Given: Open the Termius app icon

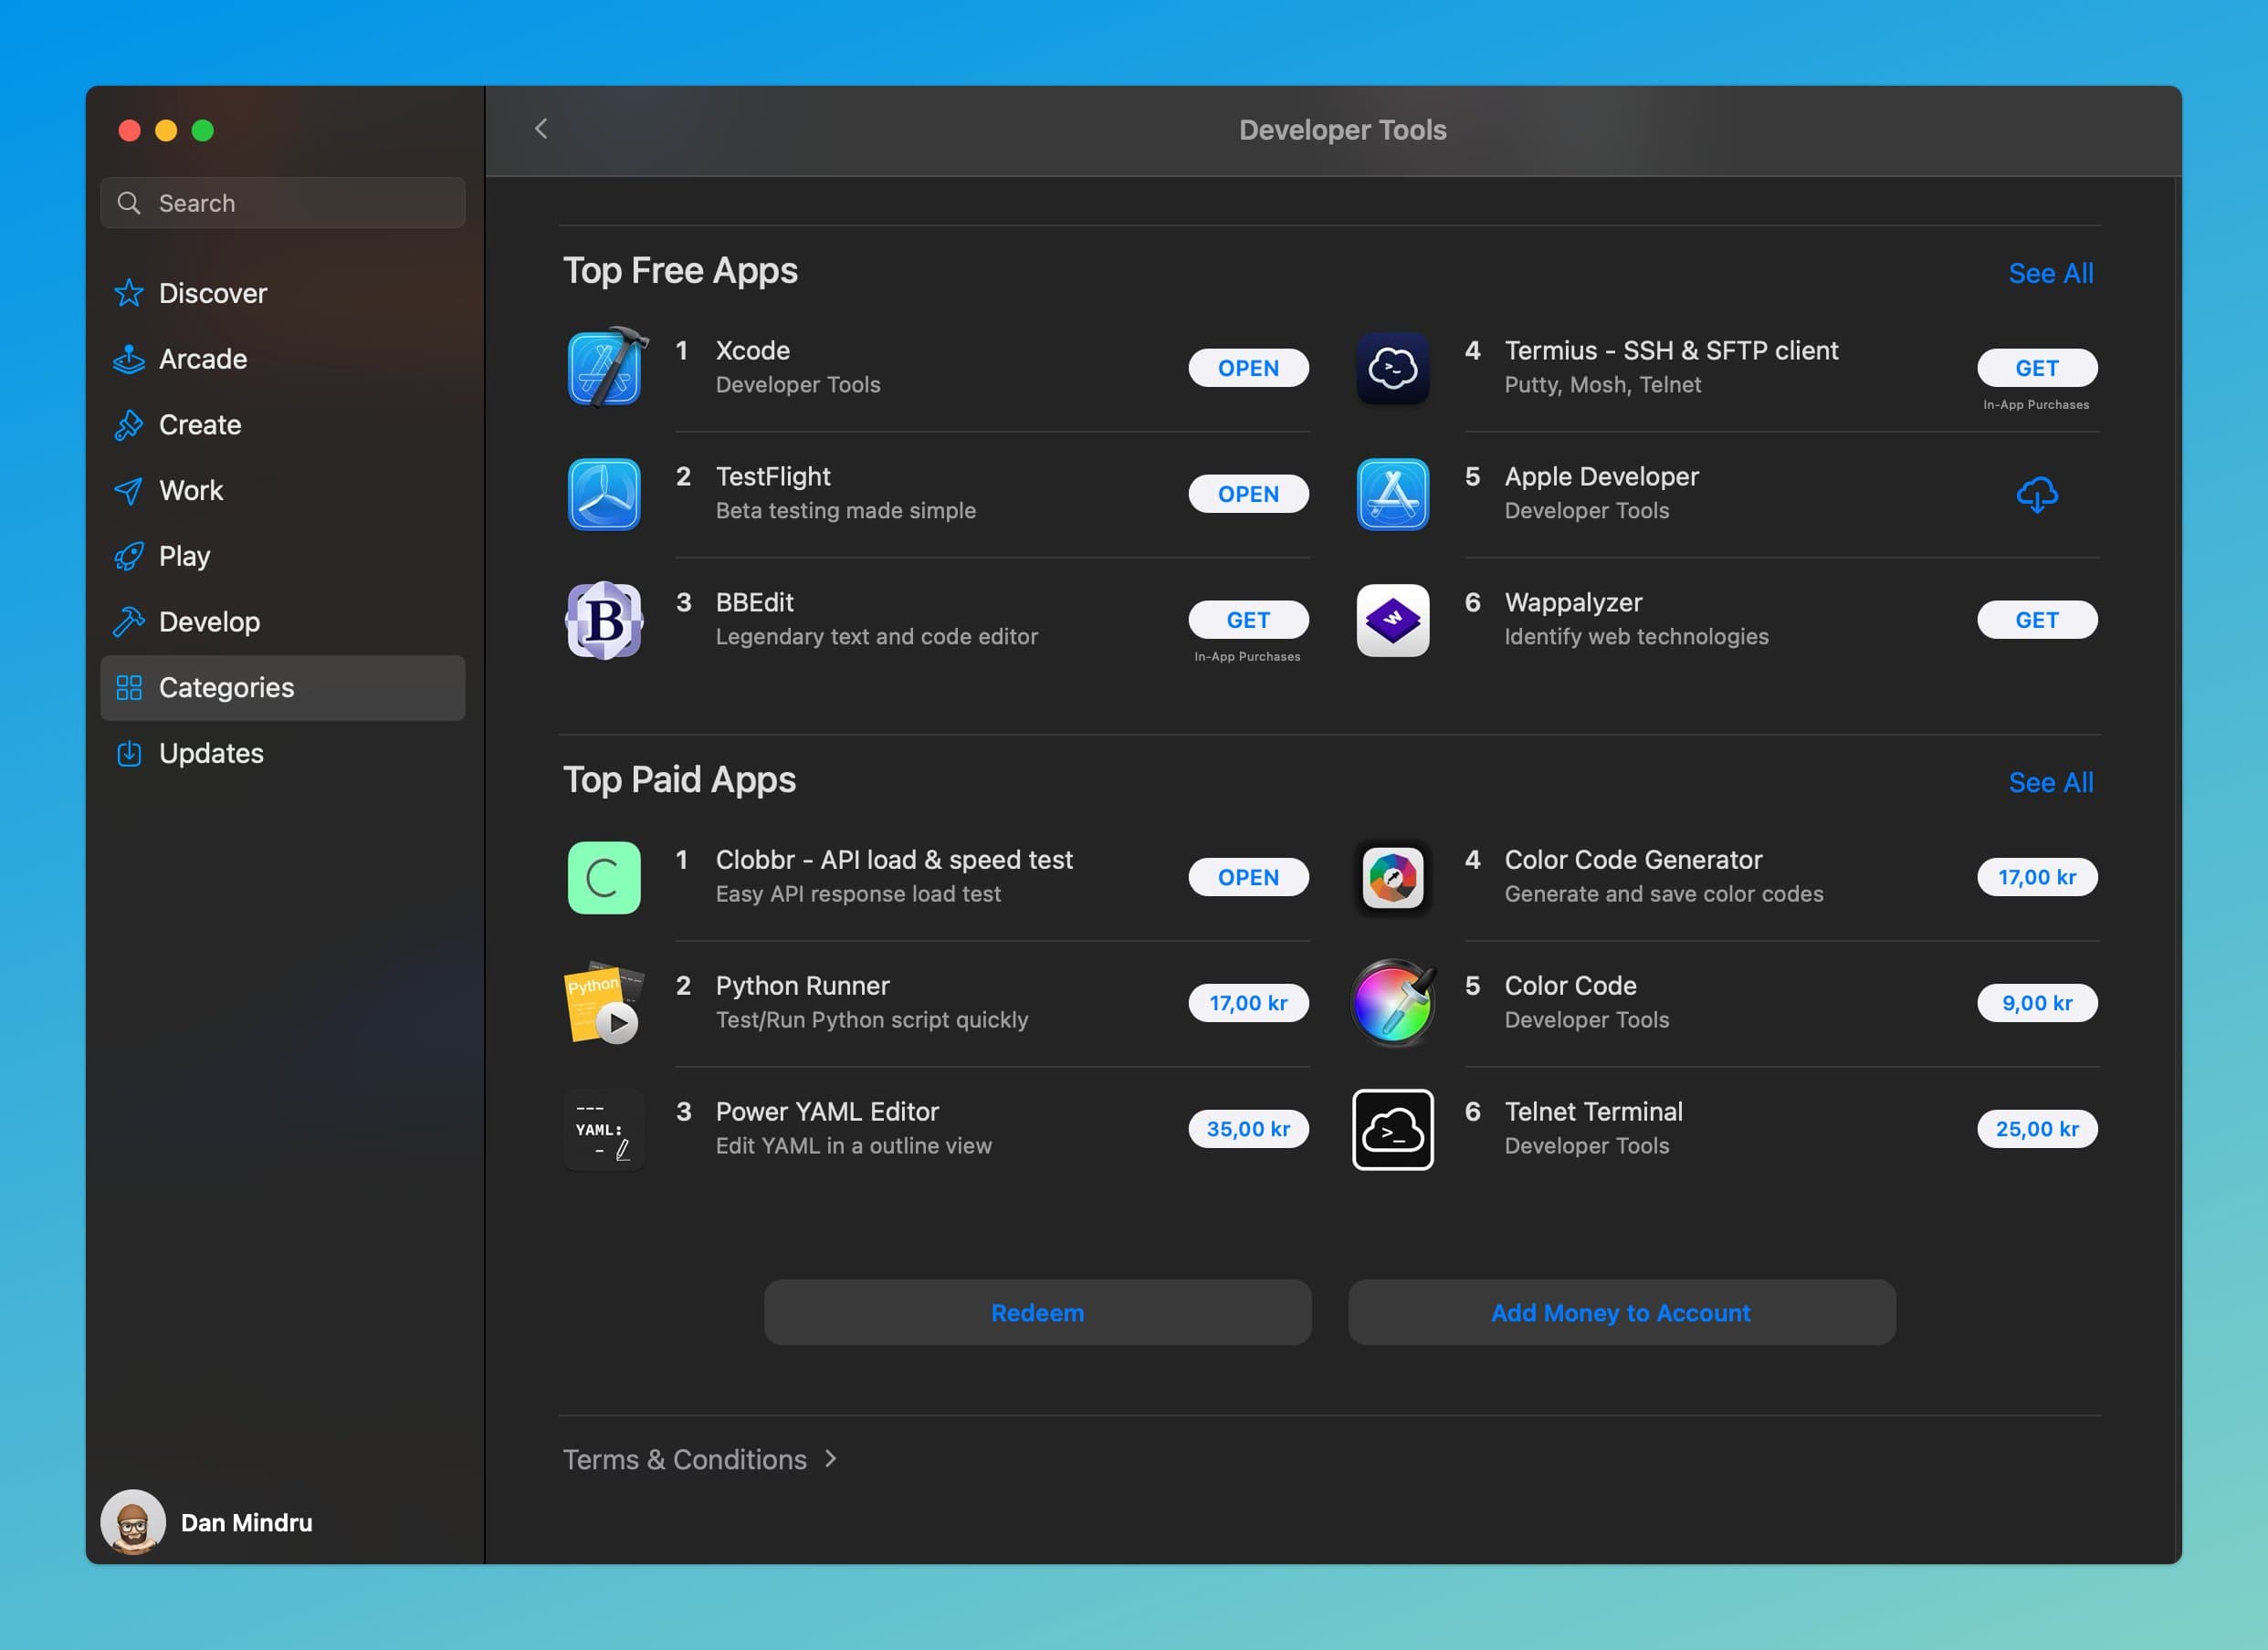Looking at the screenshot, I should pos(1392,368).
